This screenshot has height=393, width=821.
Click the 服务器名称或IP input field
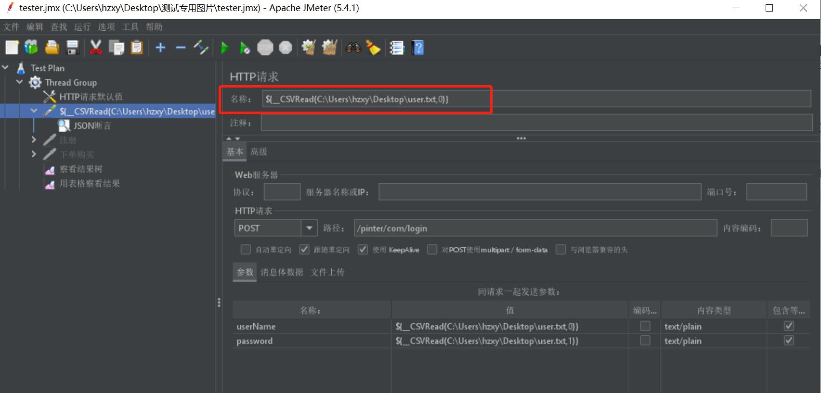pyautogui.click(x=540, y=191)
